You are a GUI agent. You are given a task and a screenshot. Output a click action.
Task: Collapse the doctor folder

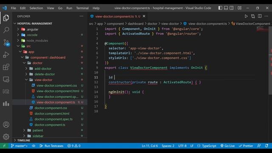24,63
